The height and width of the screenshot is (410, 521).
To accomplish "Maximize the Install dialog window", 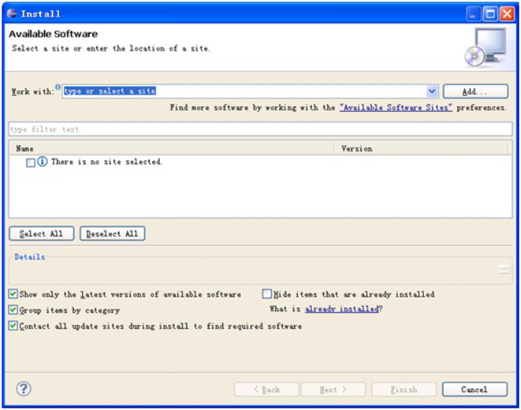I will click(x=490, y=13).
